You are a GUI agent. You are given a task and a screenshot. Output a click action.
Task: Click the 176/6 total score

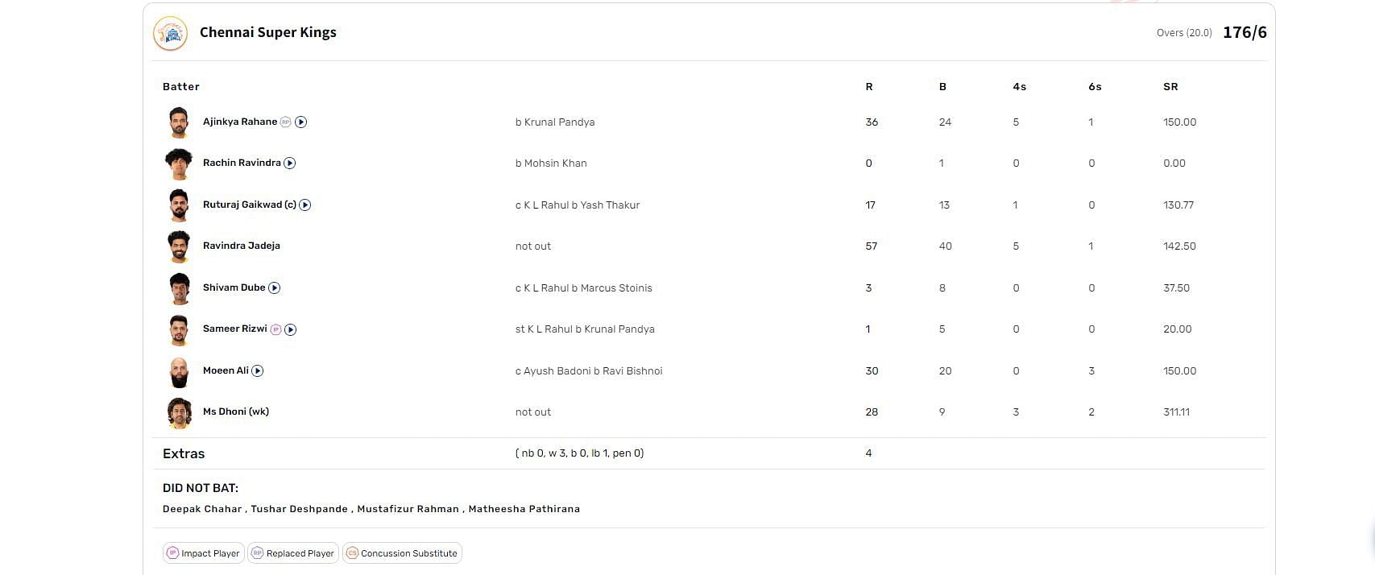point(1245,33)
